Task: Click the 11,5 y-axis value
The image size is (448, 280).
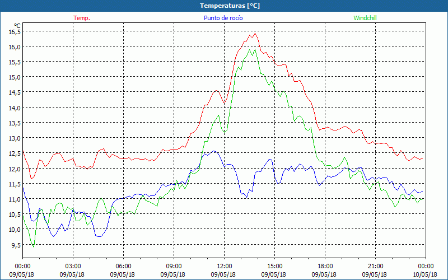Action: [15, 184]
